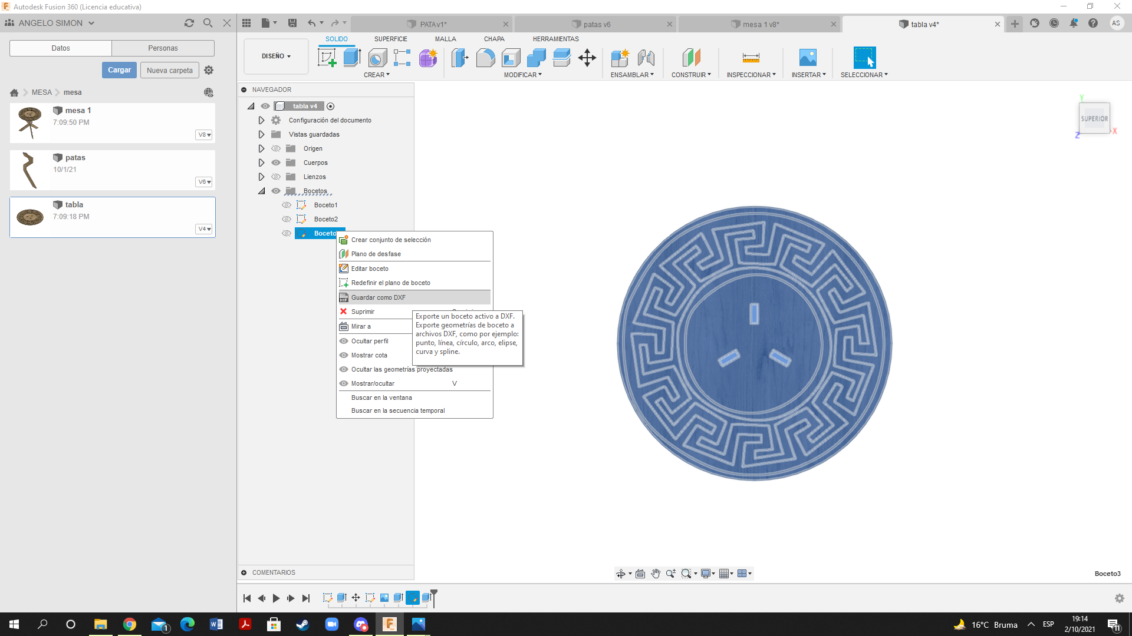This screenshot has height=636, width=1132.
Task: Click the new design plus tab button
Action: [1015, 24]
